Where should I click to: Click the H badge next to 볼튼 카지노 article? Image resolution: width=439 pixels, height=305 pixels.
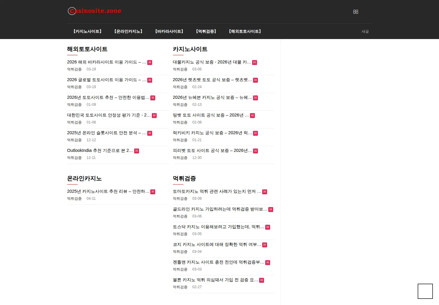[262, 280]
